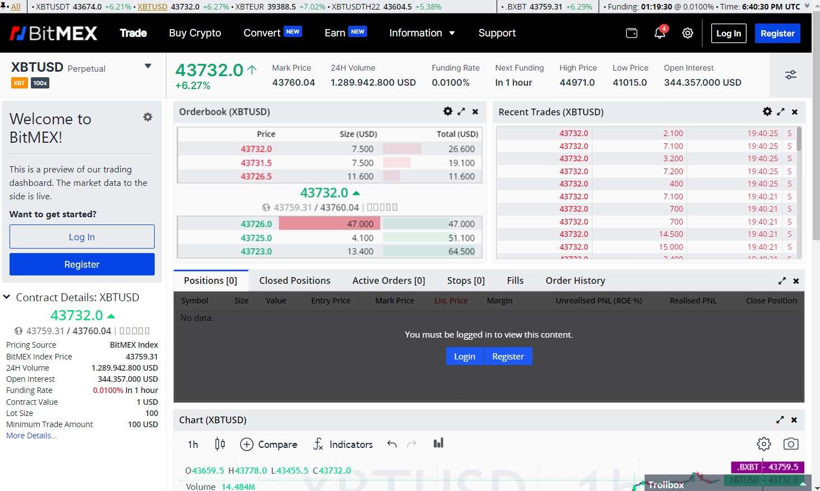Image resolution: width=820 pixels, height=491 pixels.
Task: Open ticker customization sliders icon
Action: pos(790,75)
